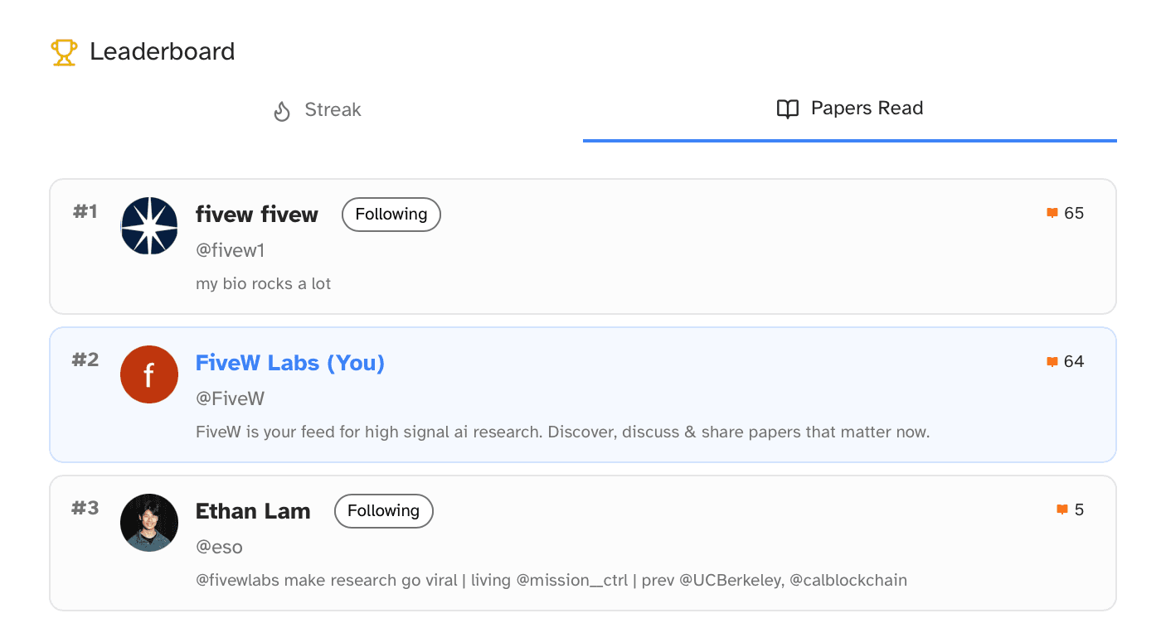Click the orange F avatar of FiveW Labs
This screenshot has width=1161, height=618.
pos(149,374)
